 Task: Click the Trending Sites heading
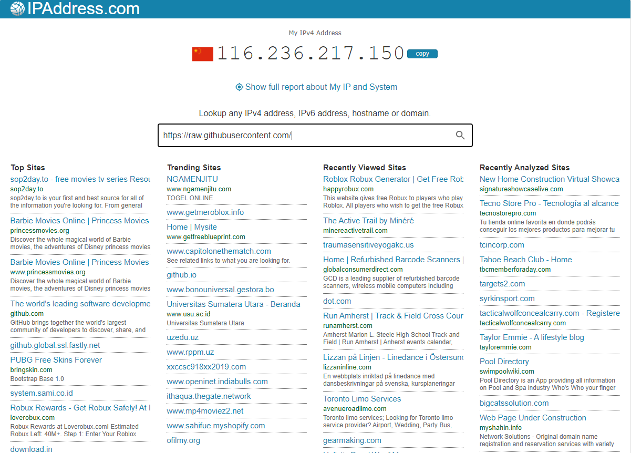pos(194,168)
